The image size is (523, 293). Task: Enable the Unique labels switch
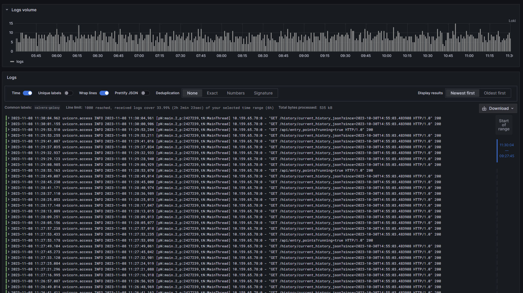point(68,93)
